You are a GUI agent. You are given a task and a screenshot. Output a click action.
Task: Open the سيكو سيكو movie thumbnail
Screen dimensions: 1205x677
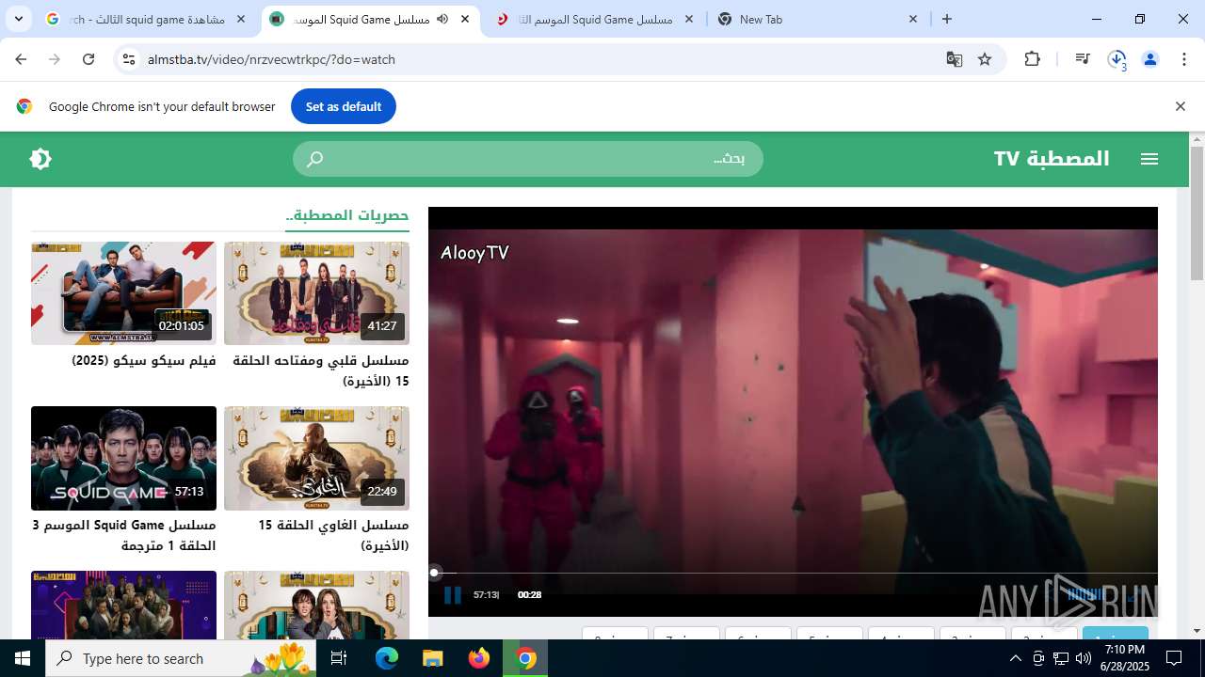coord(123,293)
